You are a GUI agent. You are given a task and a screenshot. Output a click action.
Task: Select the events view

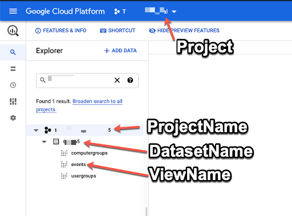[x=78, y=165]
